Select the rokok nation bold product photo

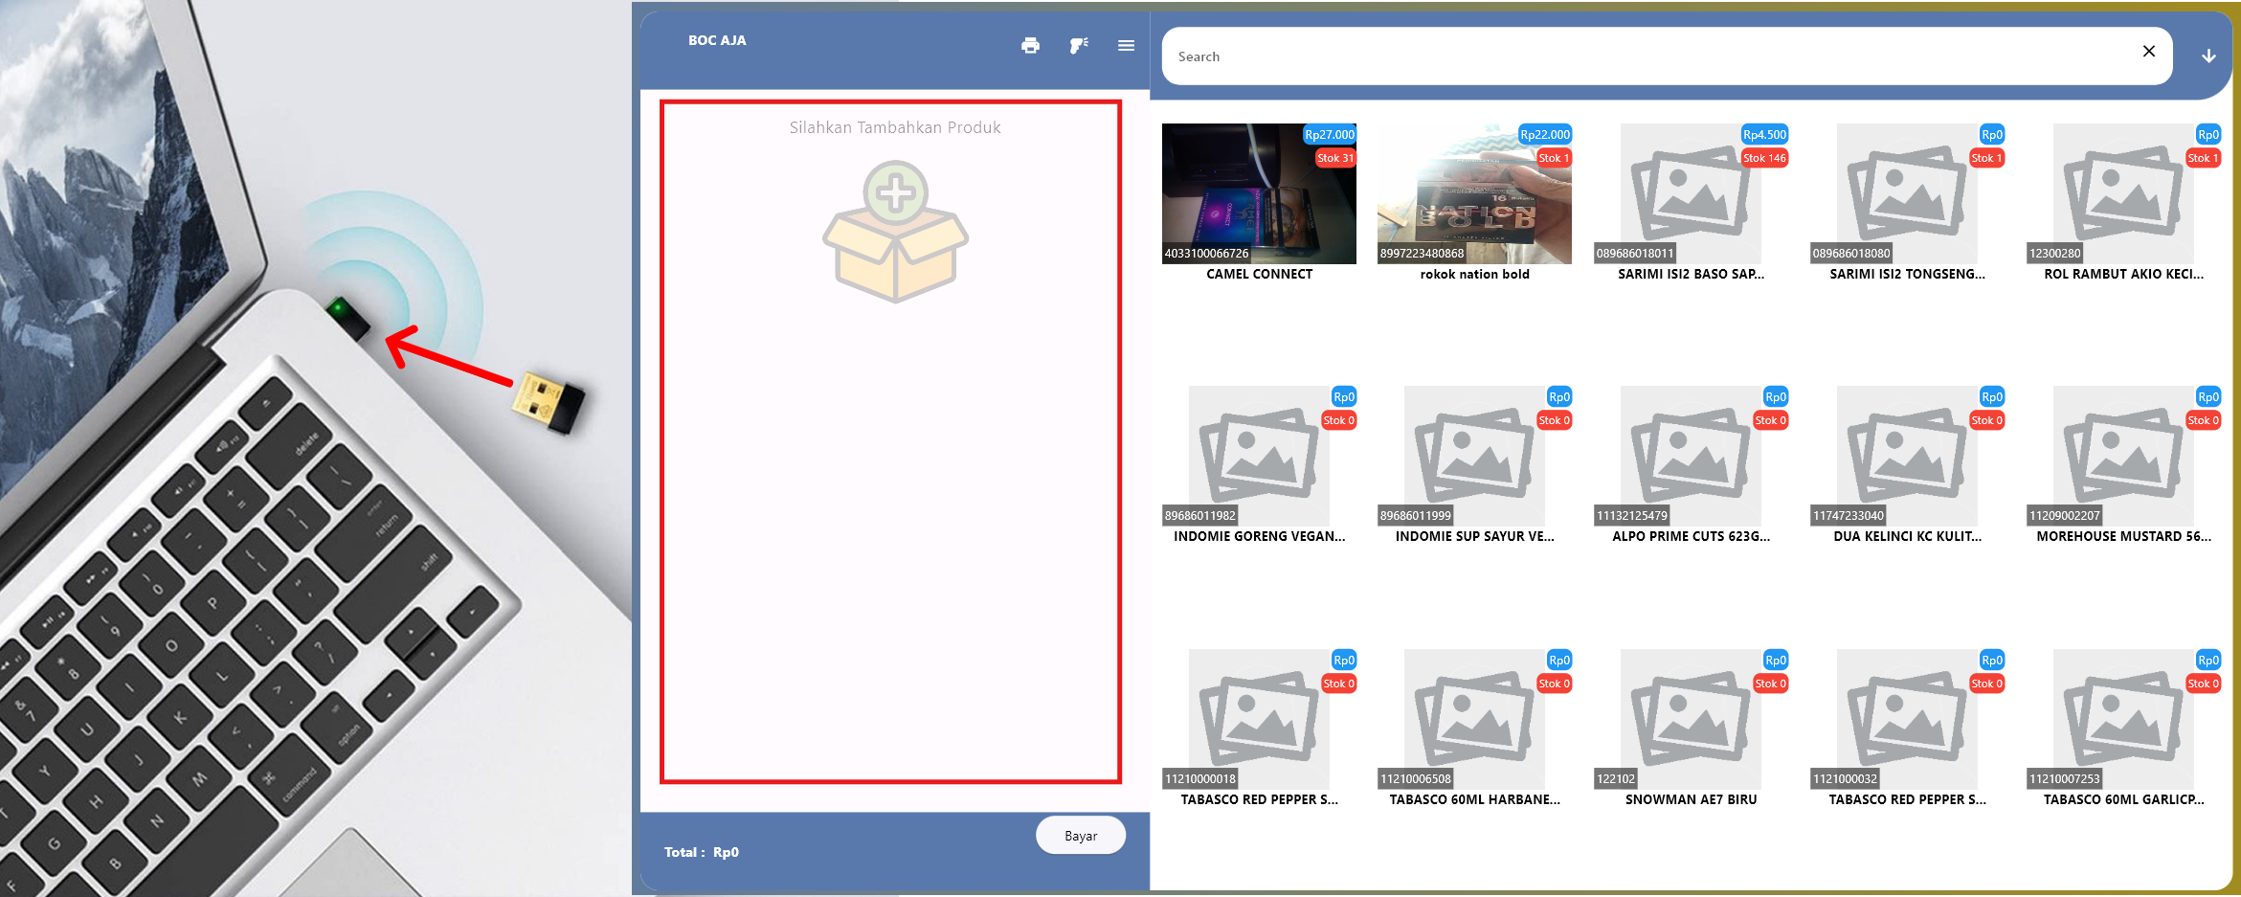point(1474,193)
